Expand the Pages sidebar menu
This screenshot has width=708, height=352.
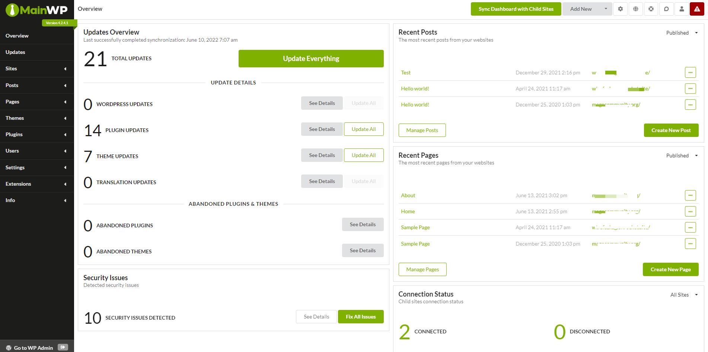click(x=37, y=102)
